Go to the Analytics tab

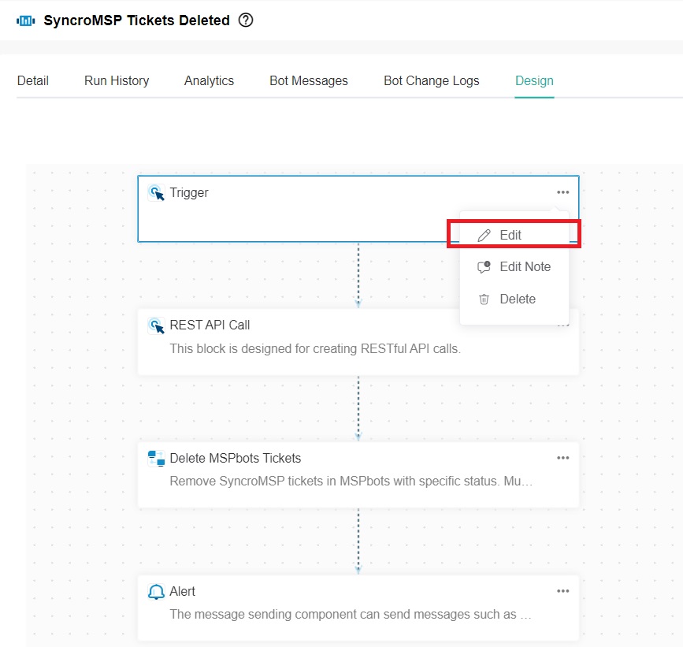(x=209, y=80)
